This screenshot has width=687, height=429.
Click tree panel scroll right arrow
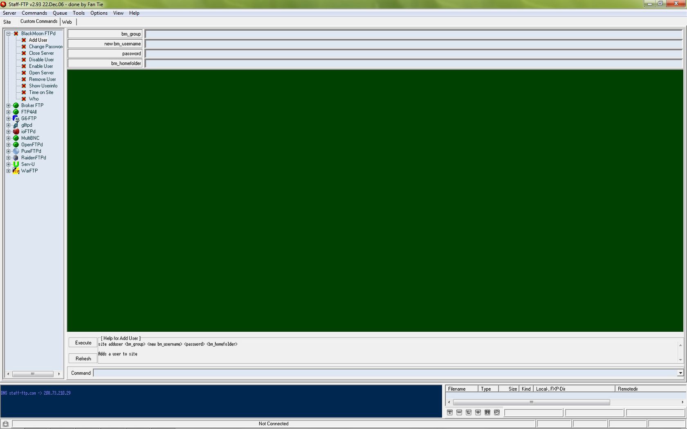click(59, 374)
